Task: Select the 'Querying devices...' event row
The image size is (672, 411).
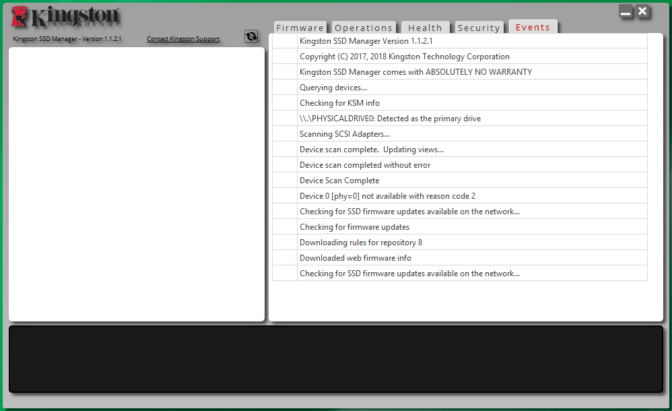Action: pos(459,87)
